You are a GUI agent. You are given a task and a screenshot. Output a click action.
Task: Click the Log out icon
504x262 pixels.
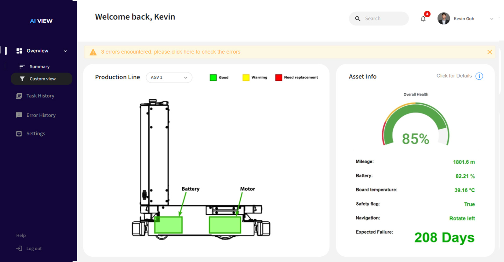click(19, 248)
